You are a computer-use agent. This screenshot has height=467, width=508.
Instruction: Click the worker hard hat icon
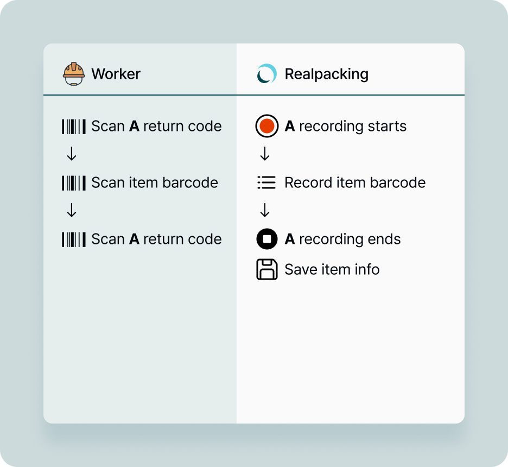pos(74,74)
